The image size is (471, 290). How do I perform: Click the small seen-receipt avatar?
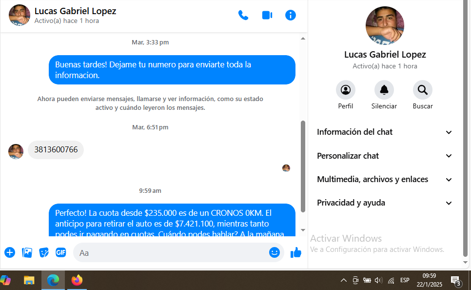[x=286, y=168]
